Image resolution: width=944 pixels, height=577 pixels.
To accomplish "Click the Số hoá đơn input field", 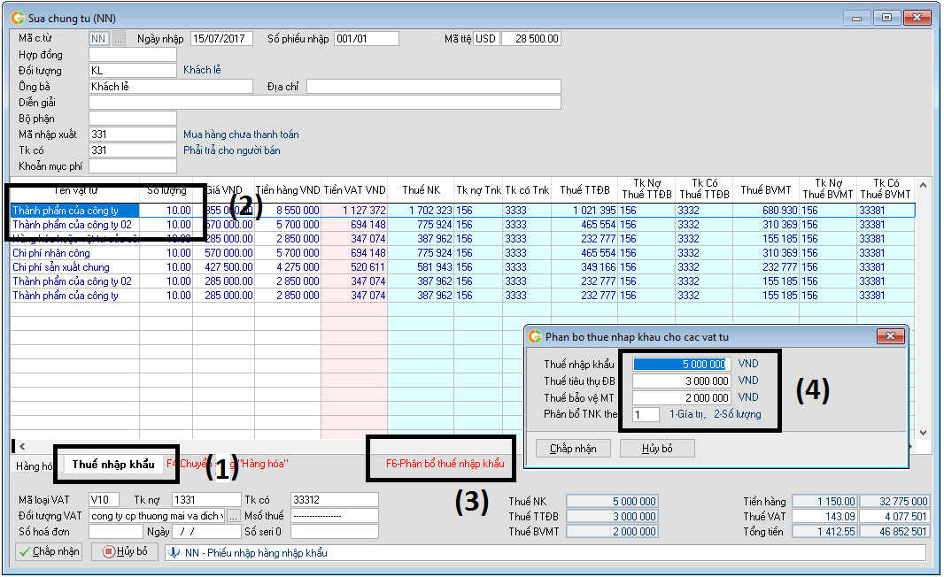I will 116,532.
